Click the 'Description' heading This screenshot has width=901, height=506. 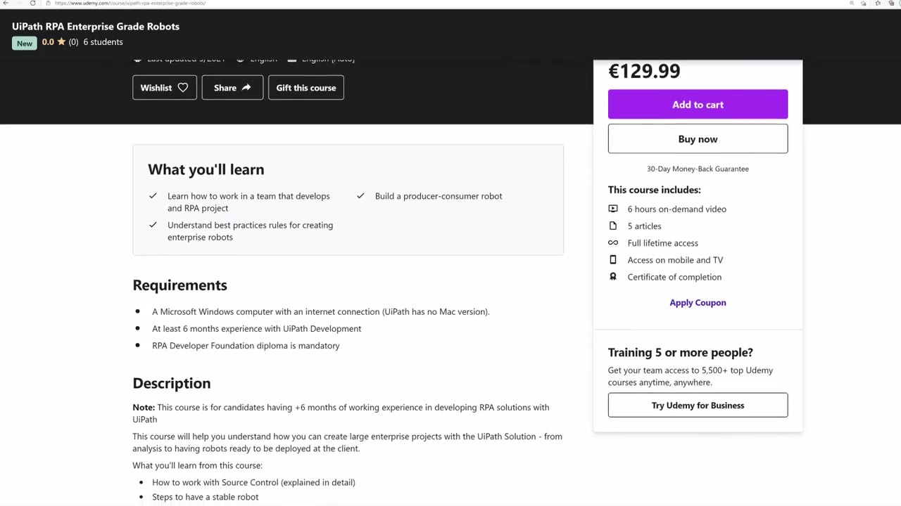pos(172,384)
